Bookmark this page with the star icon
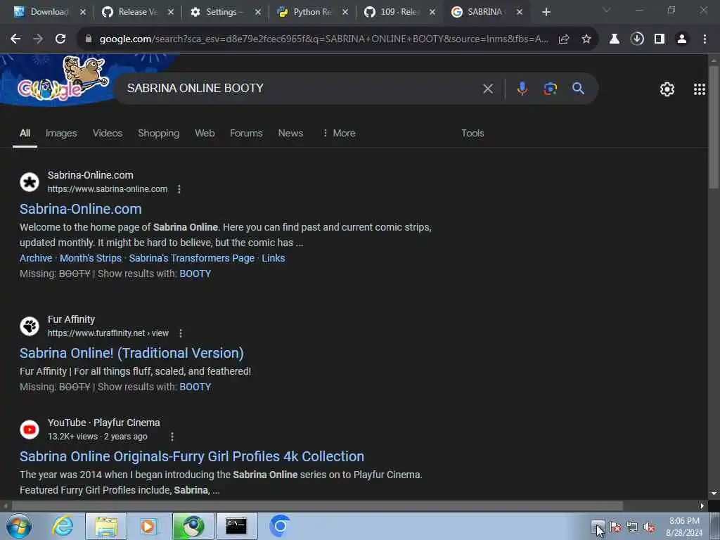 (x=586, y=39)
